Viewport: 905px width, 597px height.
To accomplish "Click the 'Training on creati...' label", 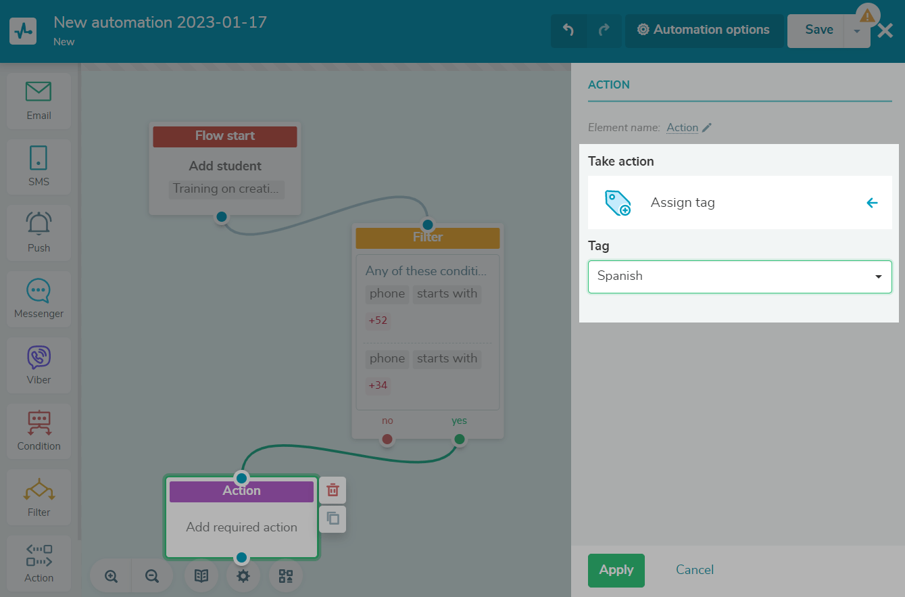I will coord(226,189).
